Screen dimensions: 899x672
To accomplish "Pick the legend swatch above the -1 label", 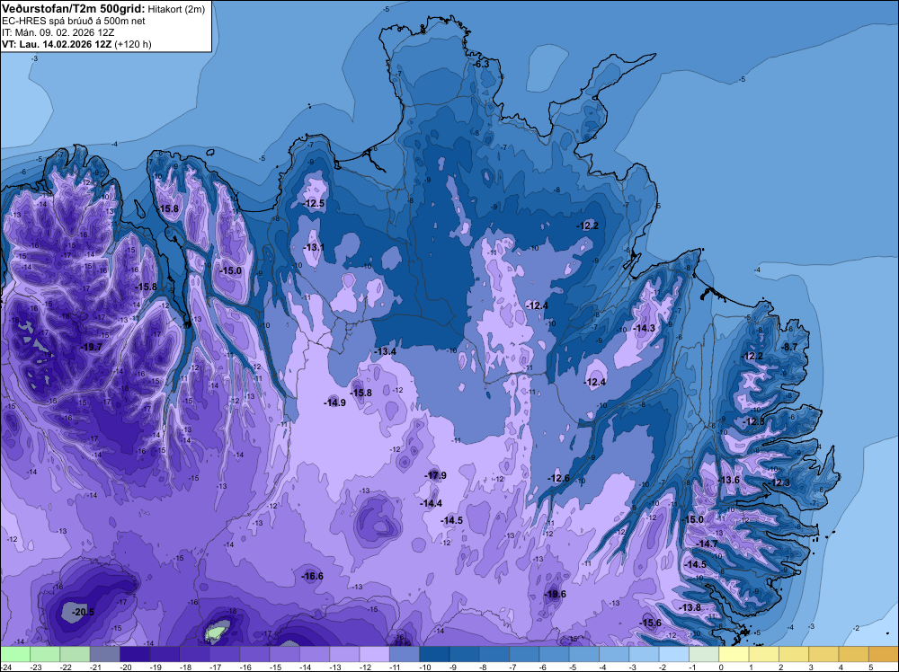I will coord(704,654).
